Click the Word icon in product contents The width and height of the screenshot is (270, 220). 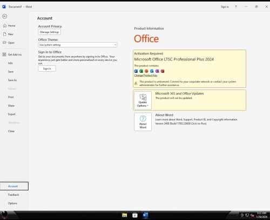136,71
